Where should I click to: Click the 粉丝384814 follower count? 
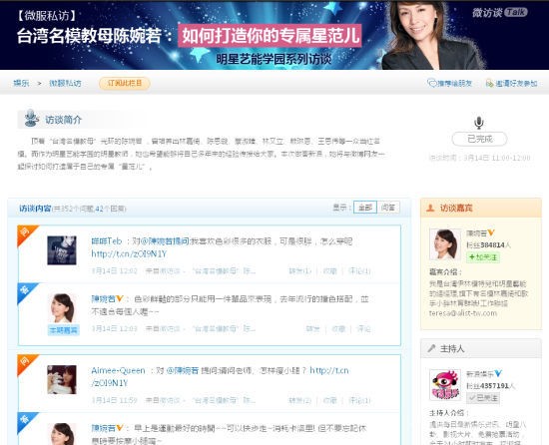pyautogui.click(x=489, y=245)
